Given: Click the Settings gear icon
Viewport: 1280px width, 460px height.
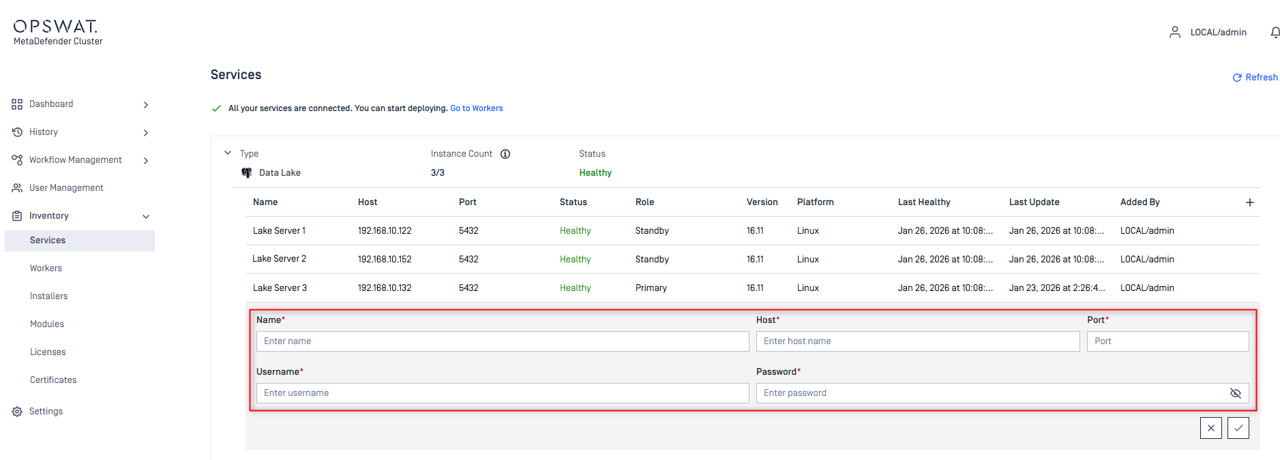Looking at the screenshot, I should pyautogui.click(x=17, y=412).
